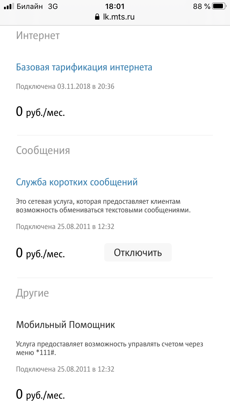
Task: Tap the signal strength bars icon
Action: pos(9,6)
